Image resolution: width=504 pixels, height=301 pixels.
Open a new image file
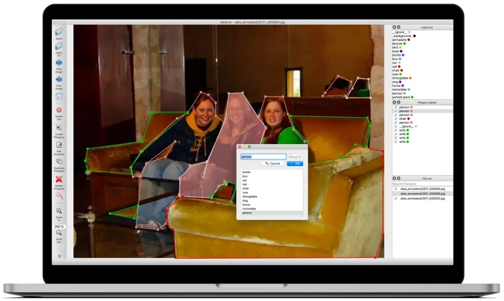(59, 33)
